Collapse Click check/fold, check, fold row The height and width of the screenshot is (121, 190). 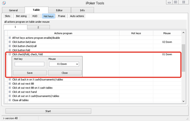tap(10, 54)
